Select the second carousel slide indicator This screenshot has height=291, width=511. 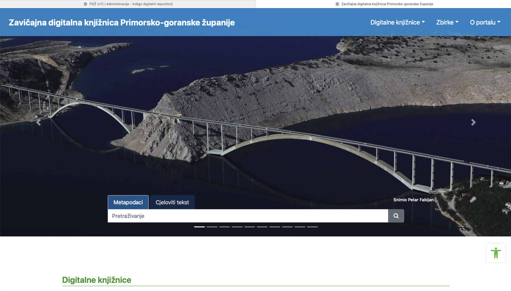point(212,226)
